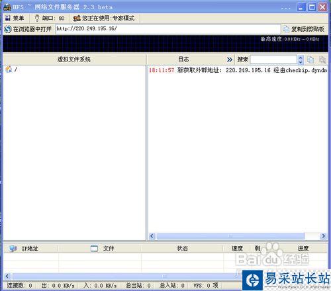
Task: Toggle the 您正在使用:专家模式 mode button
Action: (104, 18)
